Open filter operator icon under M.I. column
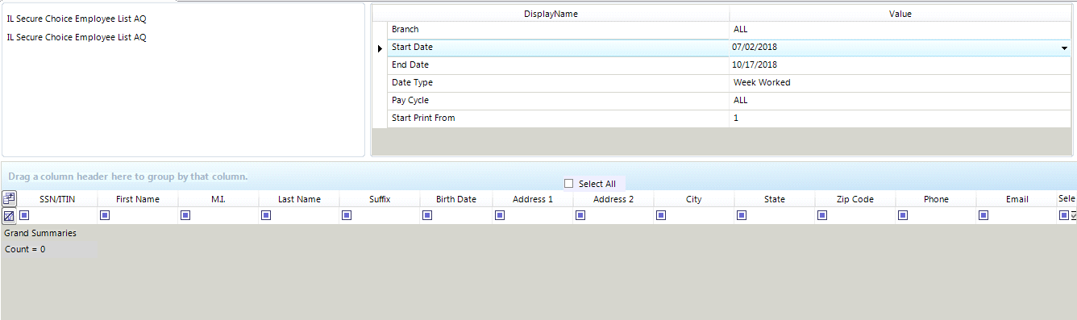The height and width of the screenshot is (320, 1077). [x=185, y=215]
